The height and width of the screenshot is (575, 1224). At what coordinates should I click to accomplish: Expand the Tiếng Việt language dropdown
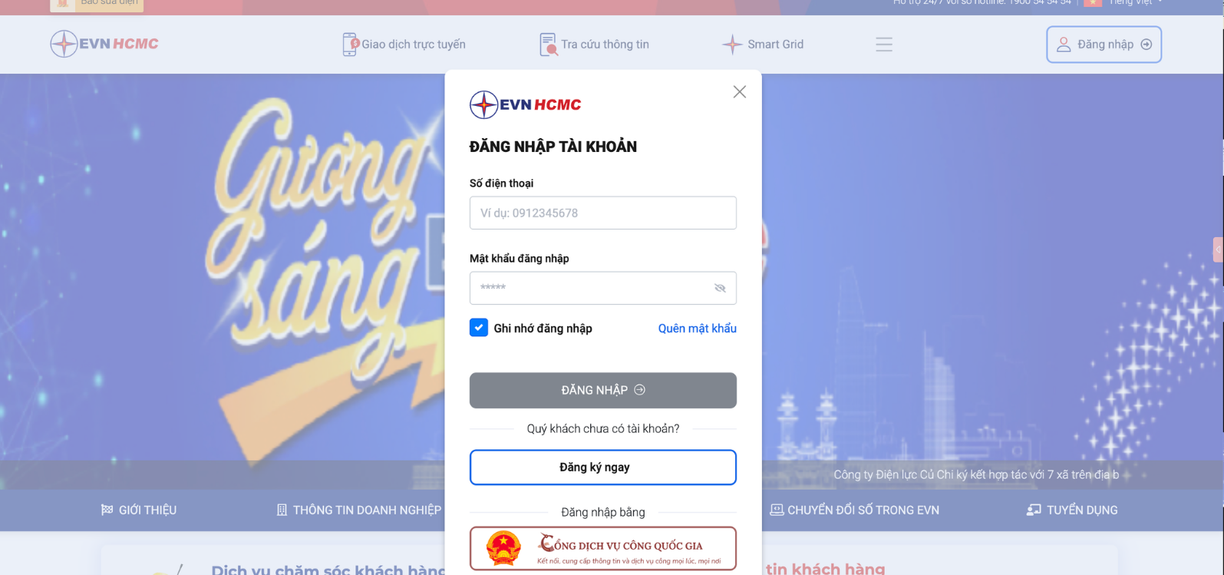pyautogui.click(x=1136, y=2)
